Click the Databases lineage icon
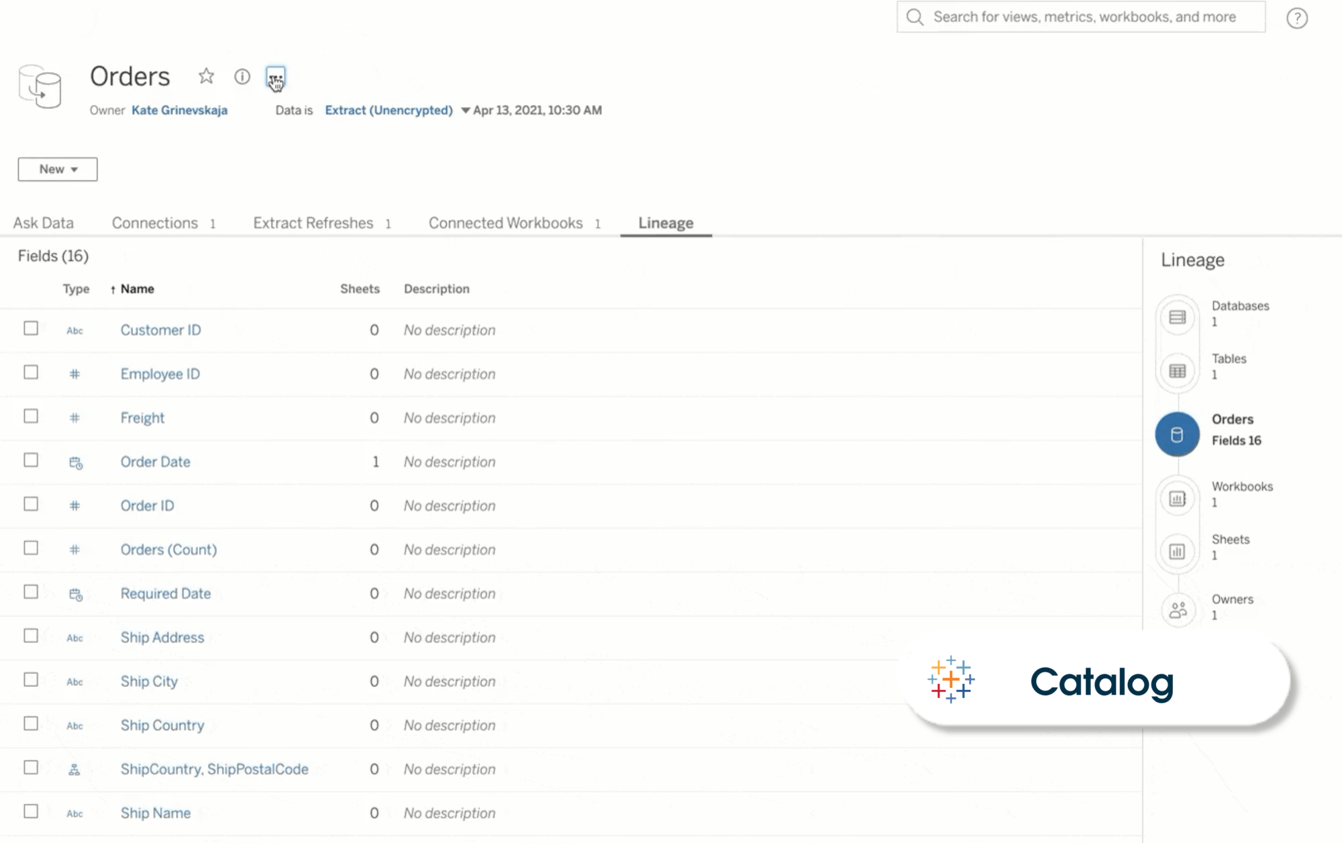The width and height of the screenshot is (1342, 843). pyautogui.click(x=1176, y=315)
